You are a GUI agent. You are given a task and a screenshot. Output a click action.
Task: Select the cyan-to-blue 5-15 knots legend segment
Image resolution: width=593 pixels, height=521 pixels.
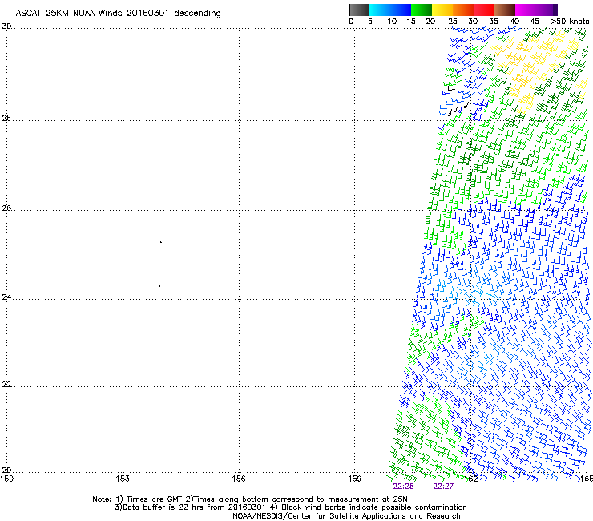point(390,10)
